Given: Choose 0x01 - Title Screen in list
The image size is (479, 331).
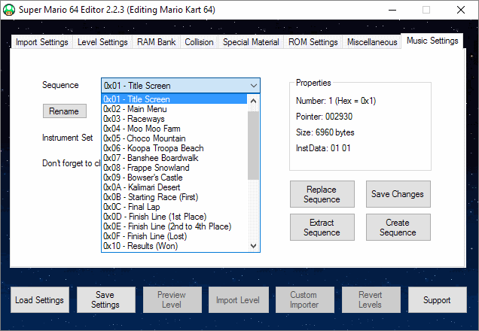Looking at the screenshot, I should coord(174,99).
